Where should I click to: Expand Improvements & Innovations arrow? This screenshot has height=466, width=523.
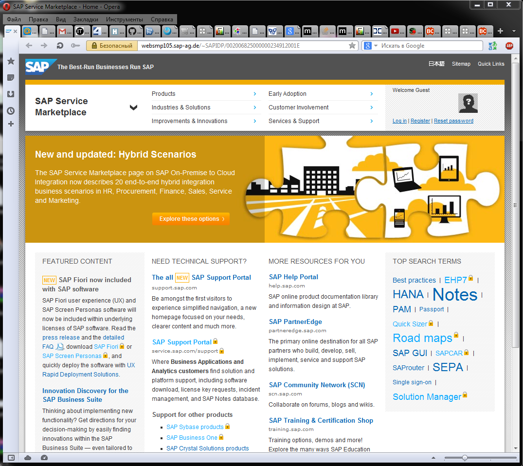[x=255, y=121]
